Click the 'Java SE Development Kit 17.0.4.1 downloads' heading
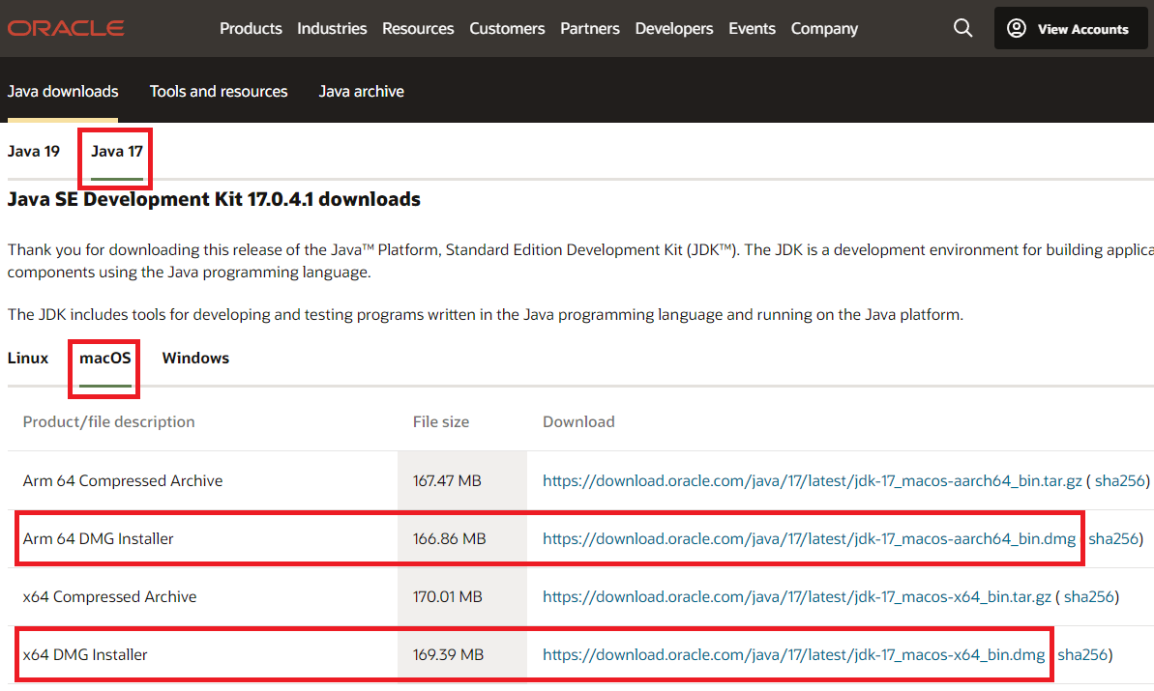Image resolution: width=1154 pixels, height=691 pixels. [x=214, y=199]
